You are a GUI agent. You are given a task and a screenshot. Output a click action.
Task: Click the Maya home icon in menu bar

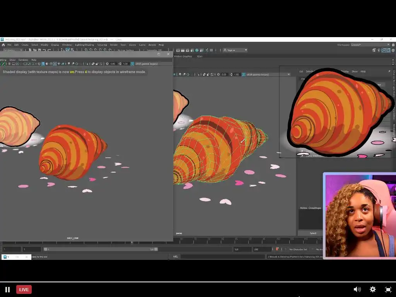(x=3, y=45)
